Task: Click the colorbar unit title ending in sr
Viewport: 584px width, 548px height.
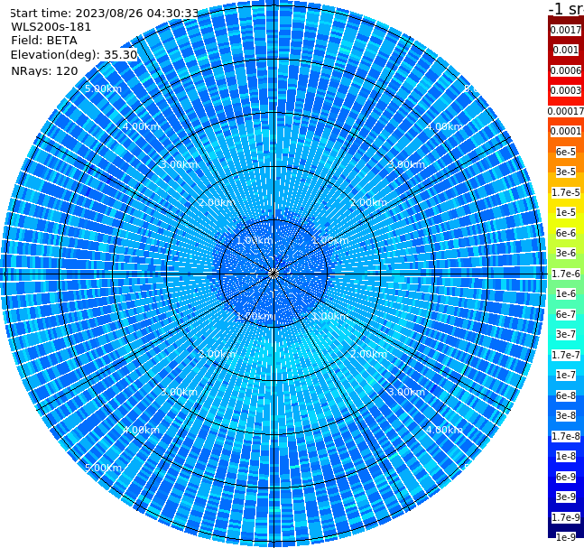Action: click(566, 8)
